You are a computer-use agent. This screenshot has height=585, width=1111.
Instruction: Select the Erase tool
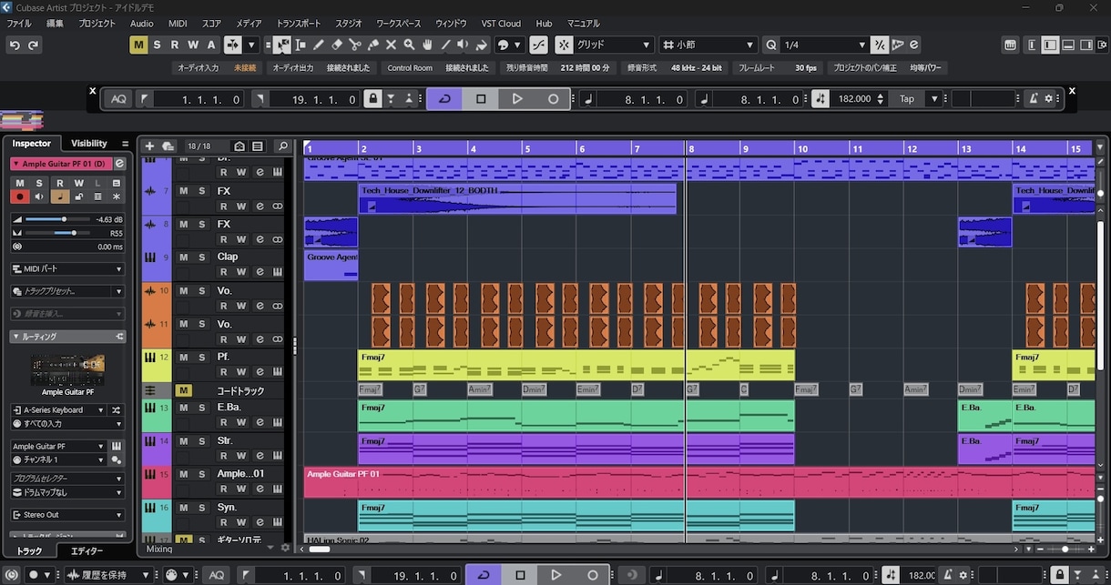point(337,45)
